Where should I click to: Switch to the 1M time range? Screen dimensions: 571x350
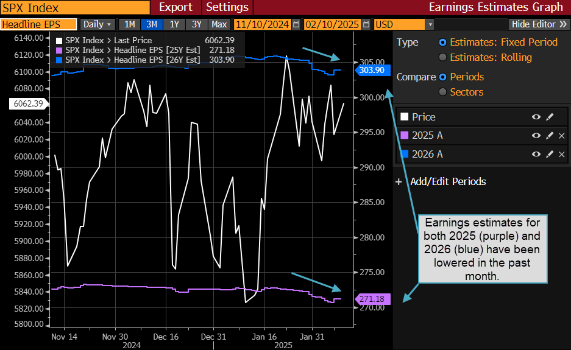[130, 24]
